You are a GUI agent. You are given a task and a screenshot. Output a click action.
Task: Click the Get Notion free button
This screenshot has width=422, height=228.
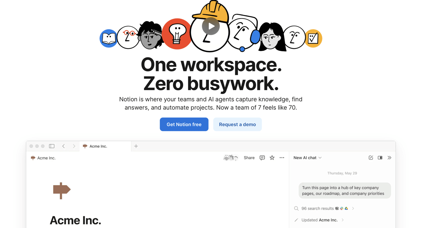point(184,124)
